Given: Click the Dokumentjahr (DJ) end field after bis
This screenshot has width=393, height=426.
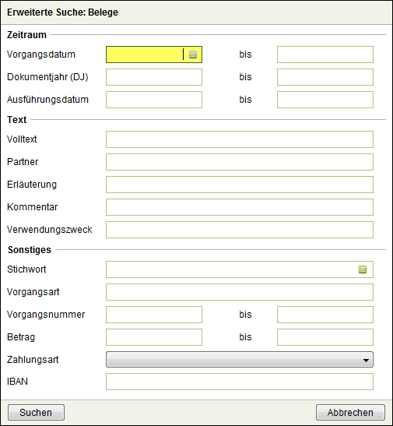Looking at the screenshot, I should click(x=325, y=77).
